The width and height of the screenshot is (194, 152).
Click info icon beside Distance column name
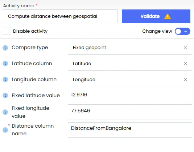[x=5, y=130]
